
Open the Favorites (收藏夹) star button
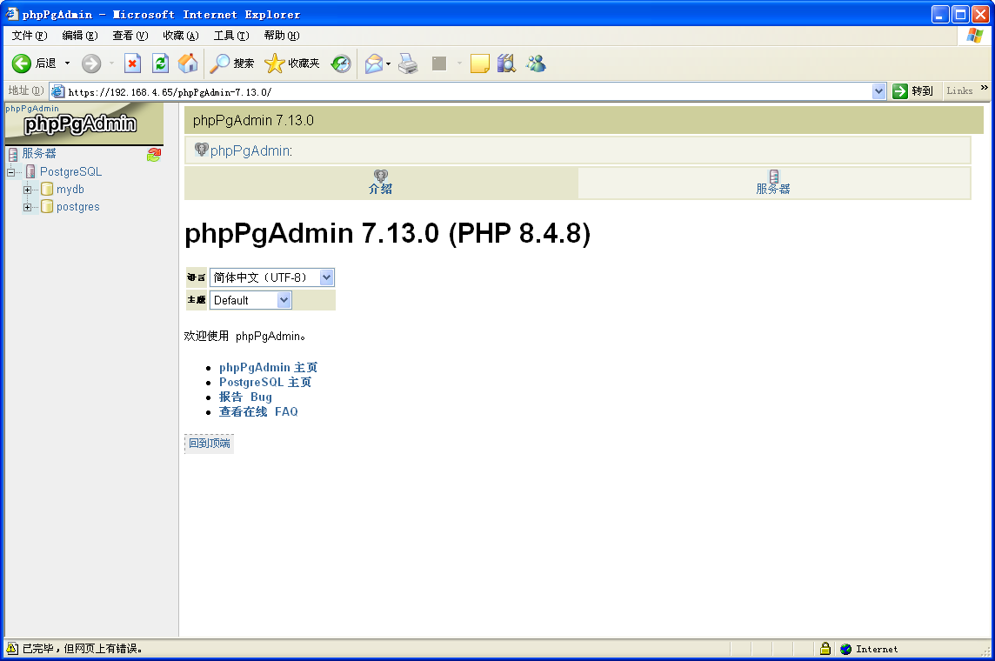point(292,63)
